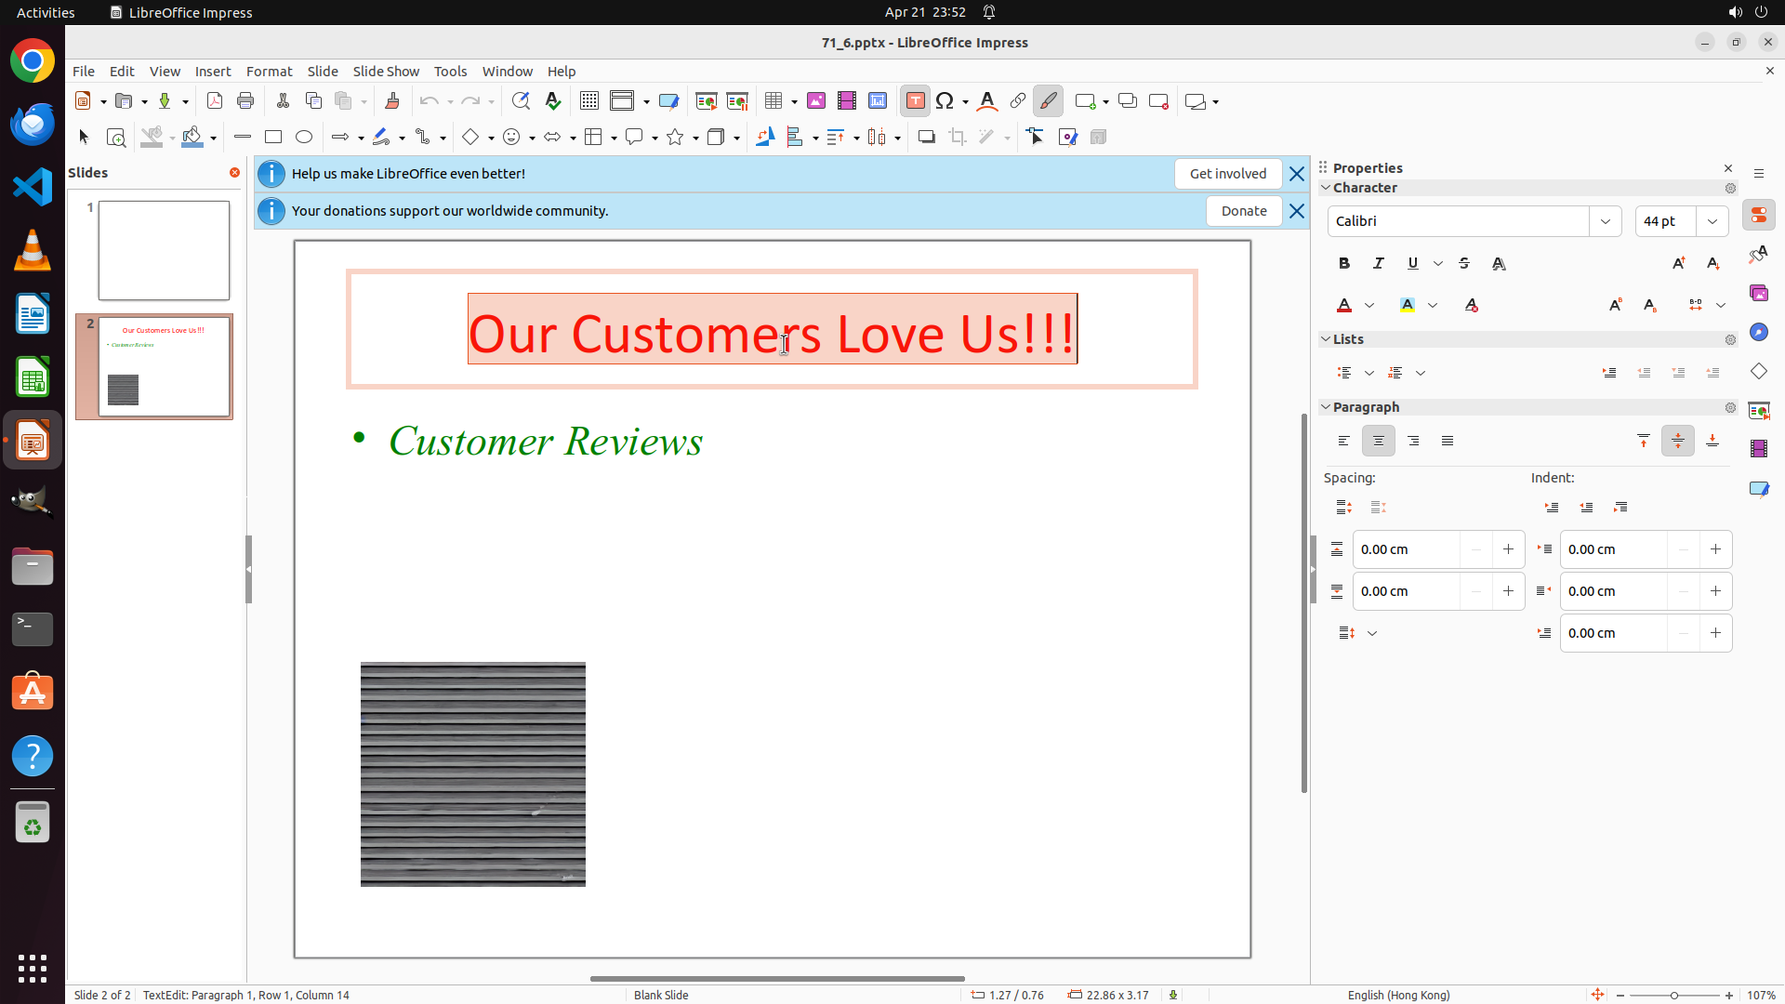This screenshot has height=1004, width=1785.
Task: Toggle Bold in Character panel
Action: 1344,264
